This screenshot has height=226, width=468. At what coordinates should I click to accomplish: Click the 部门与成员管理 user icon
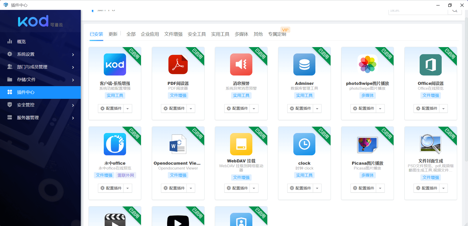[x=10, y=67]
